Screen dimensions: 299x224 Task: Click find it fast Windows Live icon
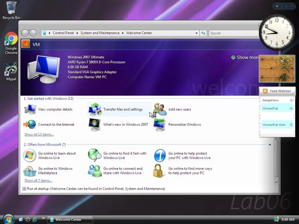coord(95,155)
